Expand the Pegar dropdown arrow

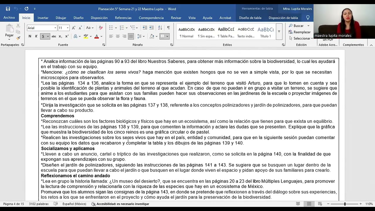9,39
